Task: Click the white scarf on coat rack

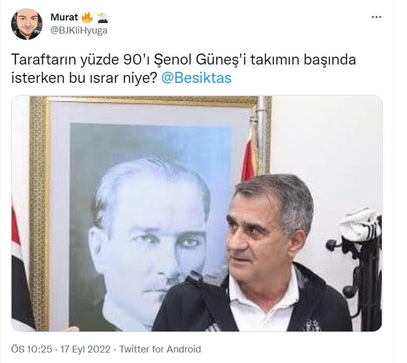Action: pyautogui.click(x=361, y=225)
